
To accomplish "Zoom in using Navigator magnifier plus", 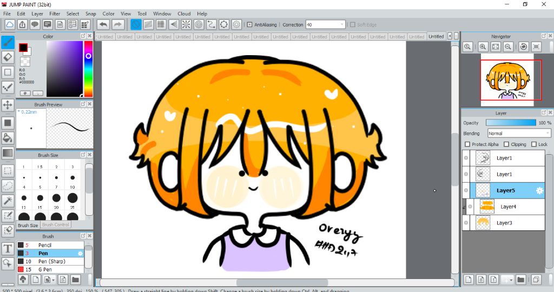I will tap(483, 47).
